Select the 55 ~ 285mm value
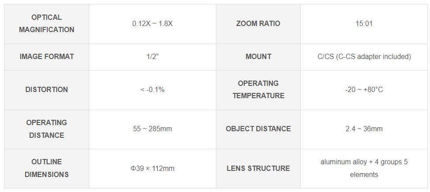430x192 pixels. tap(152, 129)
